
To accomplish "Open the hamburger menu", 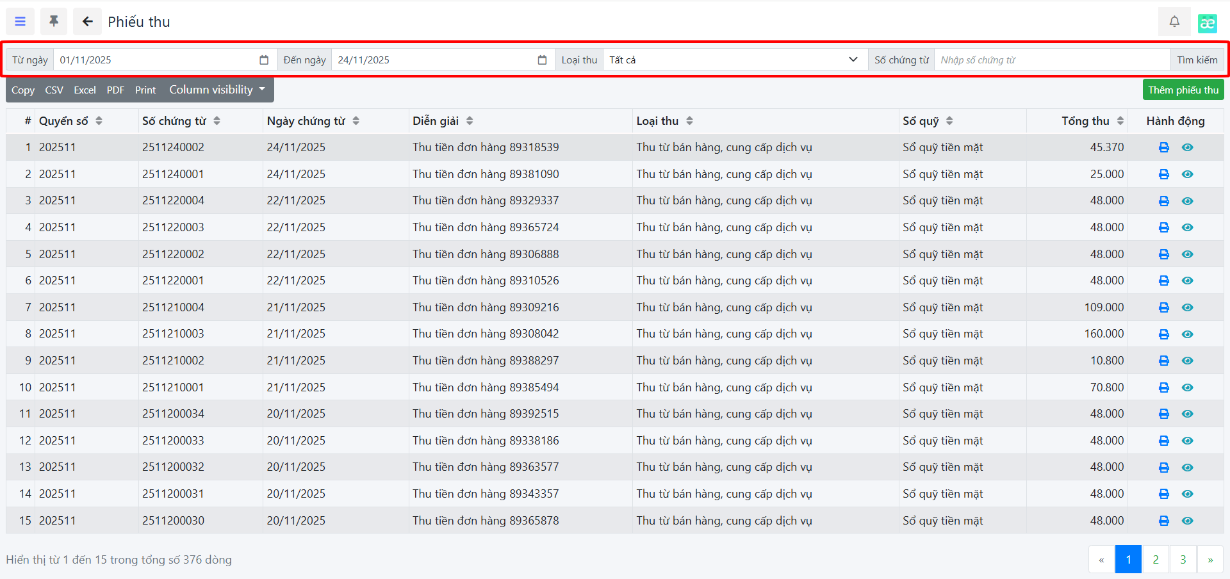I will (x=20, y=22).
